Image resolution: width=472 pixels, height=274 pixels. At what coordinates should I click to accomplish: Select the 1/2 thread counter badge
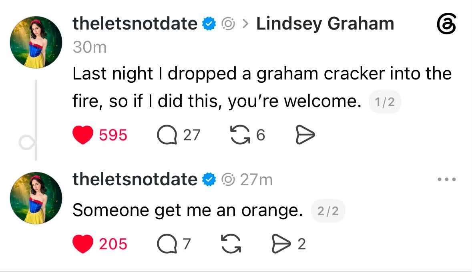click(385, 102)
